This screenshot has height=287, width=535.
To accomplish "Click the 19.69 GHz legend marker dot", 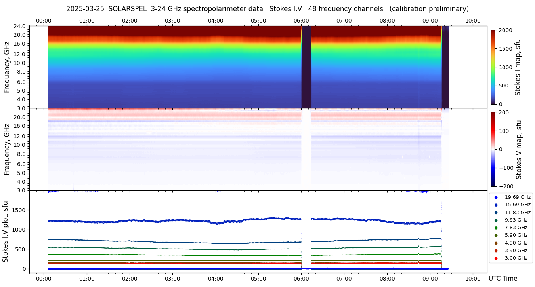I will (x=496, y=197).
